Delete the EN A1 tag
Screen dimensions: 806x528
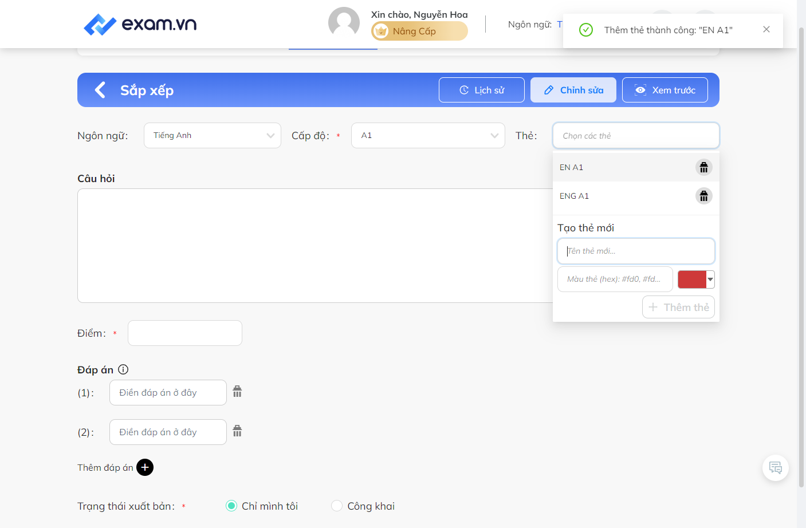(704, 167)
